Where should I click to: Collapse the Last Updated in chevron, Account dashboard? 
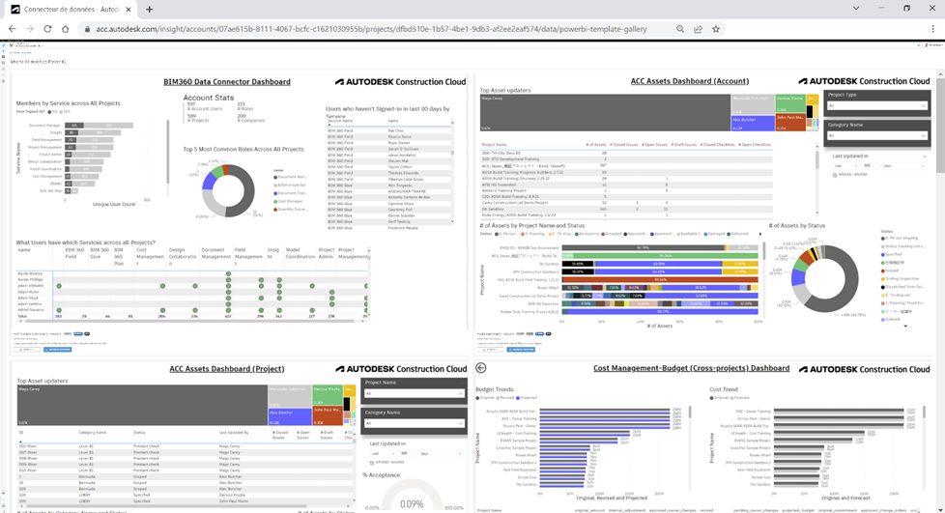click(924, 157)
